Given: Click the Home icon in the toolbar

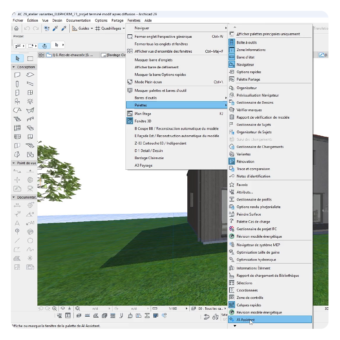Looking at the screenshot, I should pyautogui.click(x=16, y=28).
